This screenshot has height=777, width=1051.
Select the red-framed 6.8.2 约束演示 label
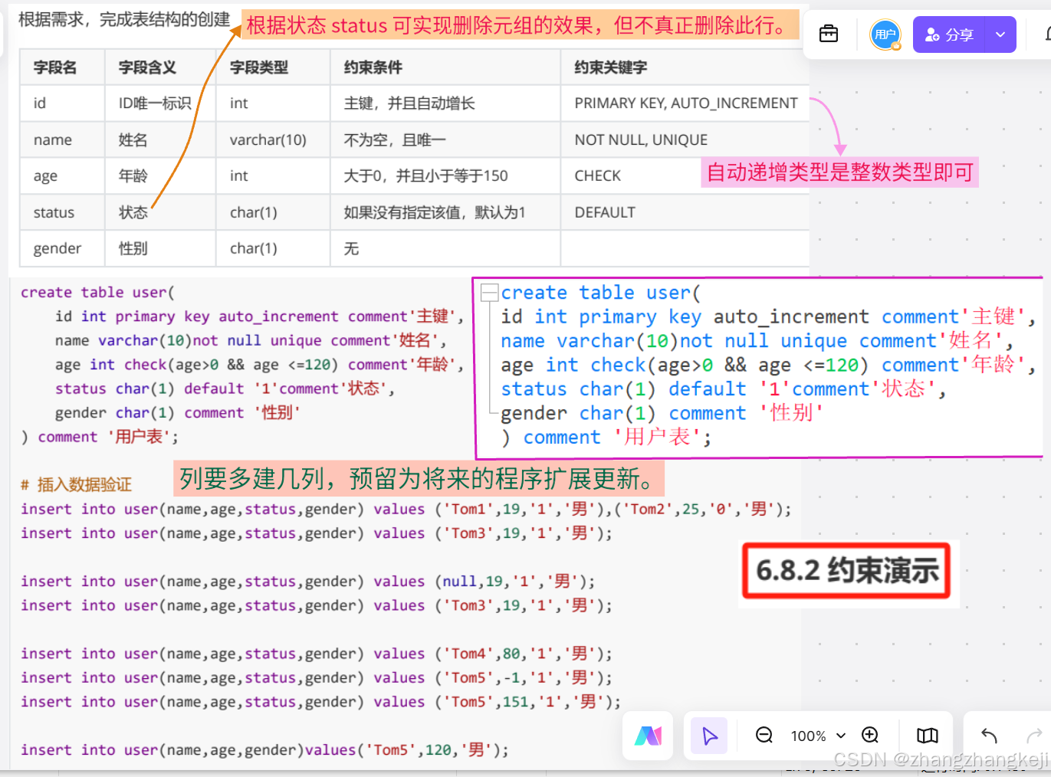click(848, 572)
